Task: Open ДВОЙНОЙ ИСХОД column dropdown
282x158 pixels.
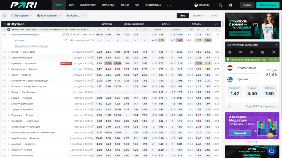Action: 135,24
